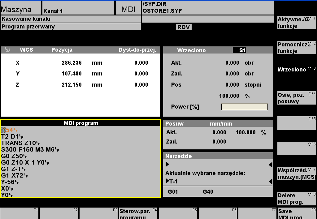Open Sterow.par. programu softkey

(138, 213)
